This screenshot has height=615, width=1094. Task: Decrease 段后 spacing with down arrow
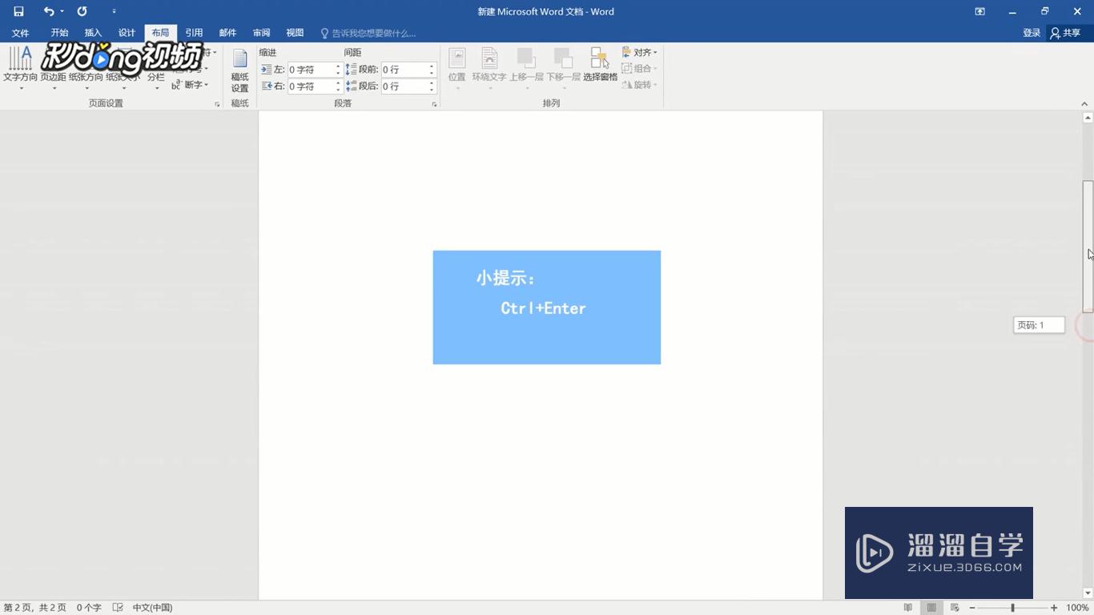coord(432,89)
